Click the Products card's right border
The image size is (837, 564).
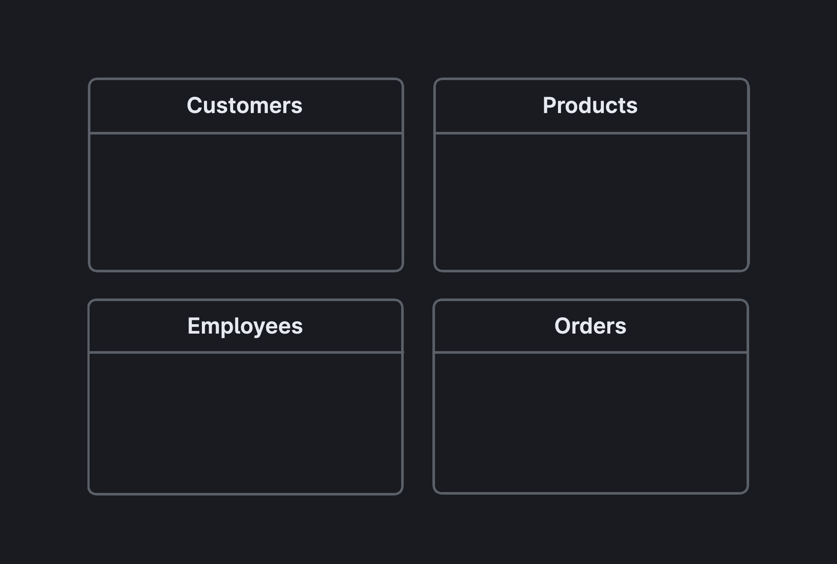[x=748, y=193]
